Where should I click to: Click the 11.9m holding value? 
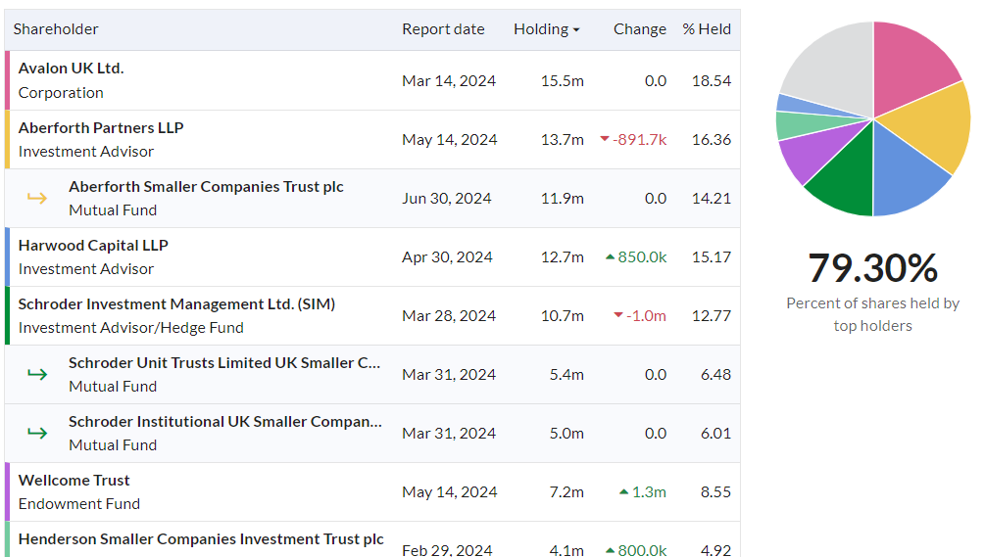coord(563,198)
